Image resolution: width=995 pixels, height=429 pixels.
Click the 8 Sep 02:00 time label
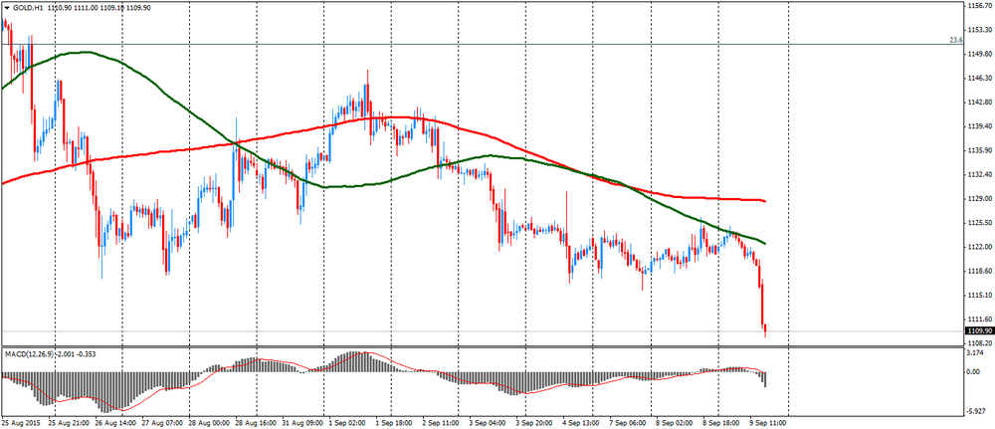coord(675,421)
